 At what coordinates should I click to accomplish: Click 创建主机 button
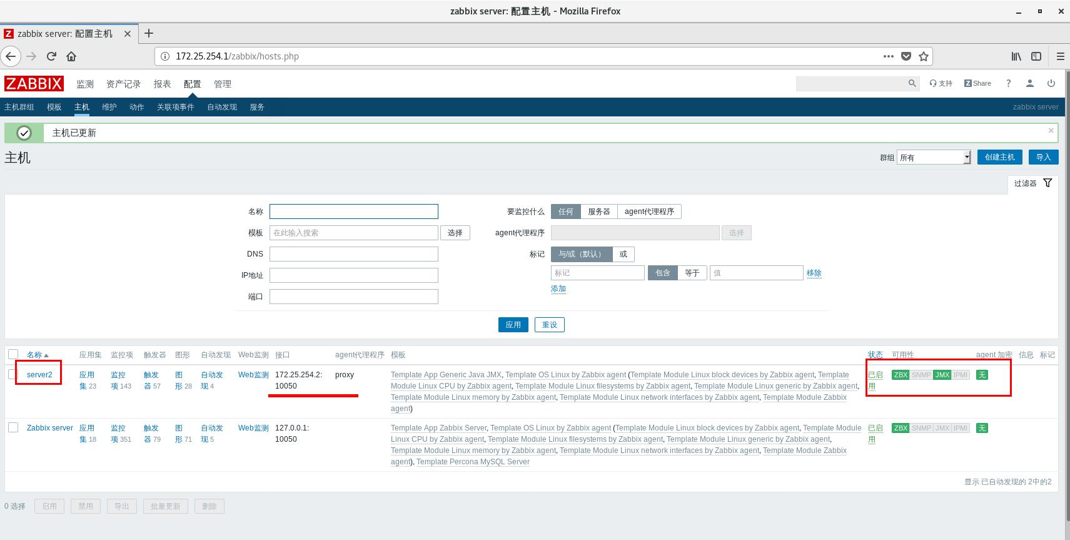pyautogui.click(x=1000, y=157)
